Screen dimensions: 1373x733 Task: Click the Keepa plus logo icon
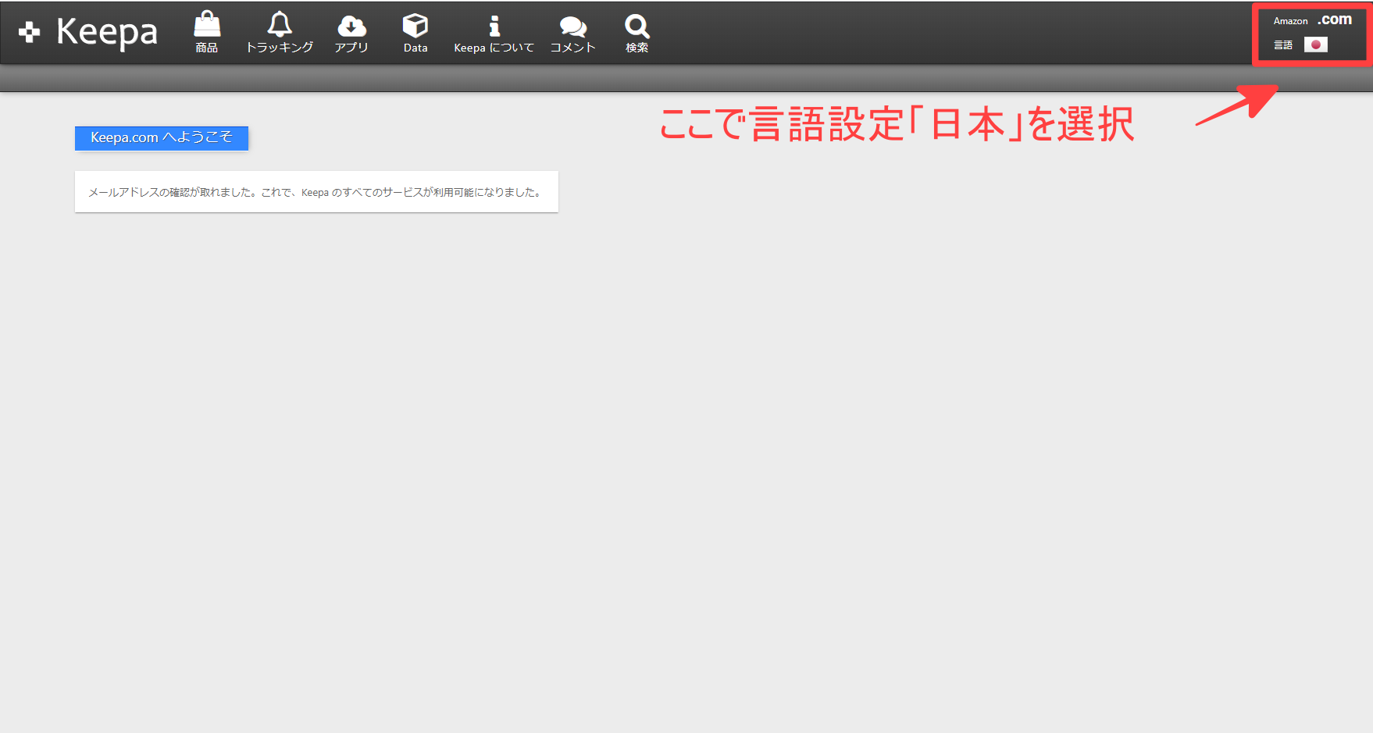[x=29, y=32]
